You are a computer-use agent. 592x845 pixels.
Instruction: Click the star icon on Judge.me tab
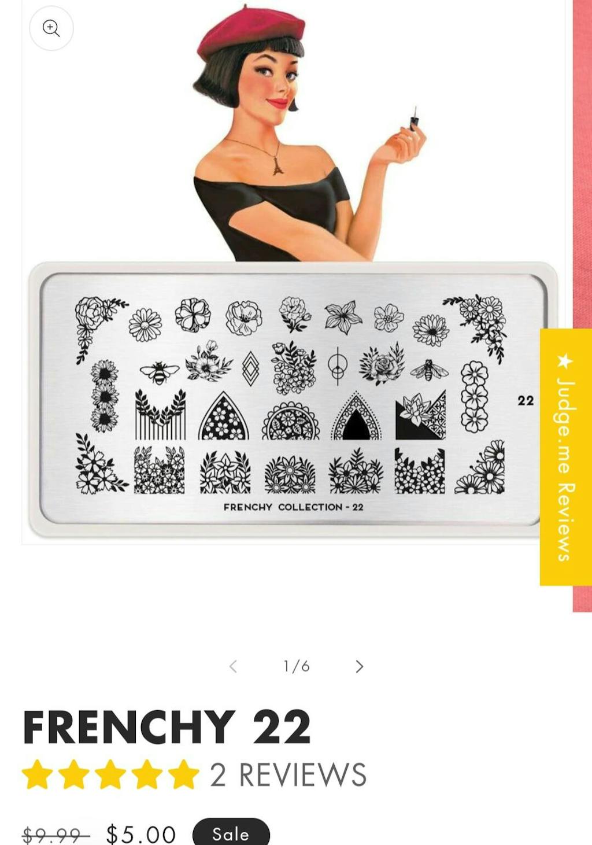565,361
